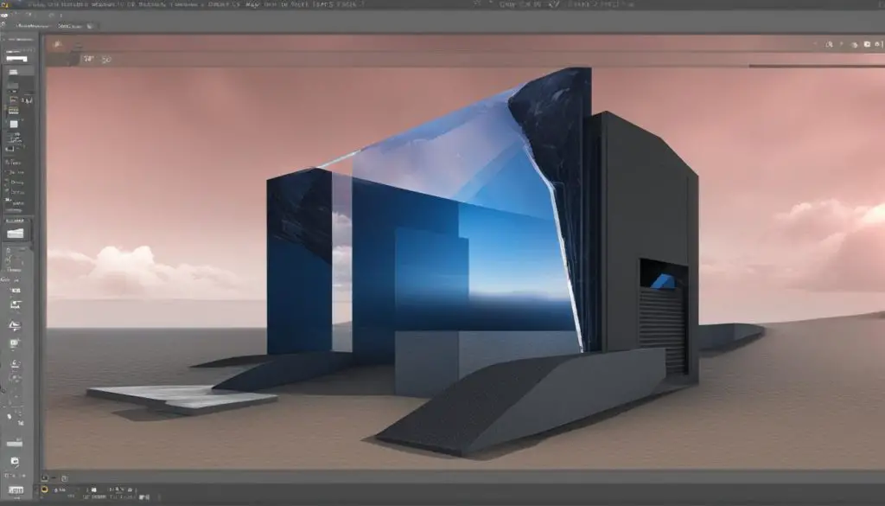
Task: Click the yellow circle icon in bottom status bar
Action: pyautogui.click(x=45, y=489)
